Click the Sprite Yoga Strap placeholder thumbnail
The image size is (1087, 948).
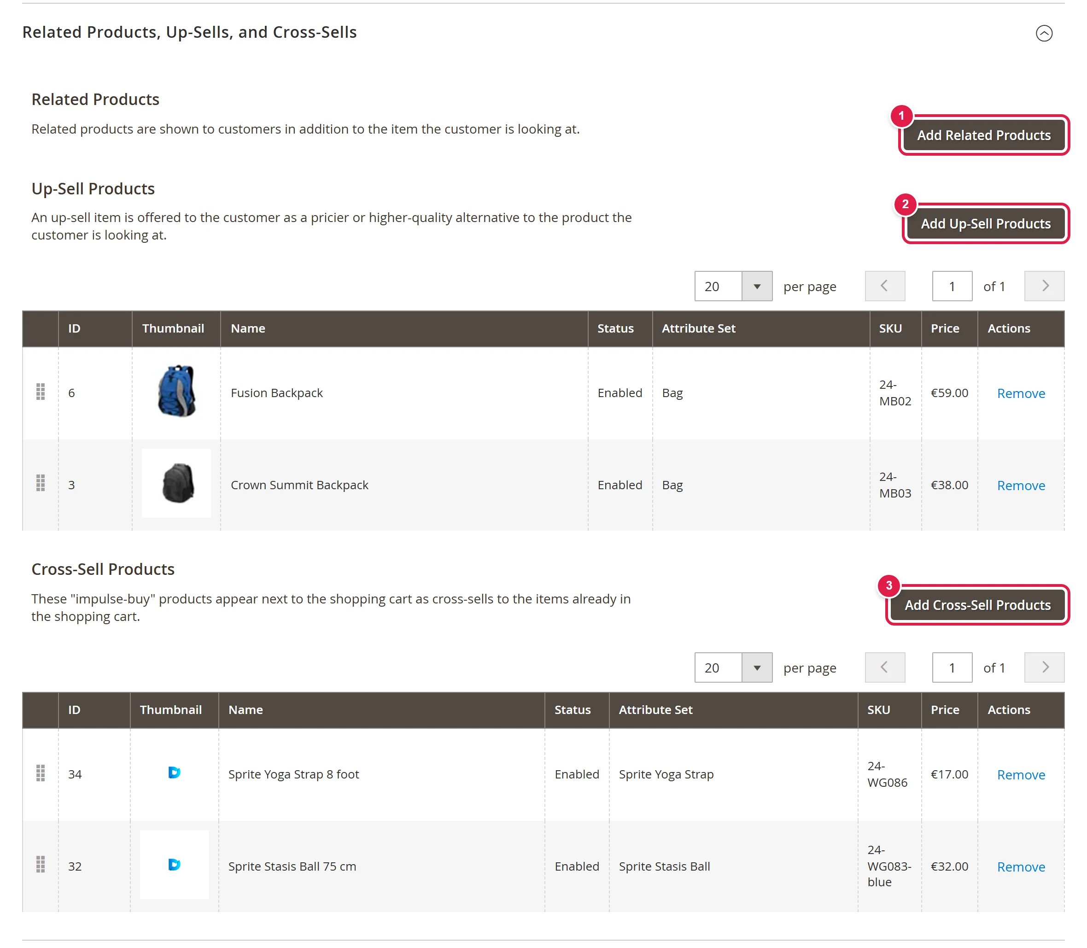coord(174,773)
